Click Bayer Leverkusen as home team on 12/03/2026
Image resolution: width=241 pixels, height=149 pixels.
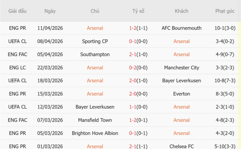click(95, 107)
